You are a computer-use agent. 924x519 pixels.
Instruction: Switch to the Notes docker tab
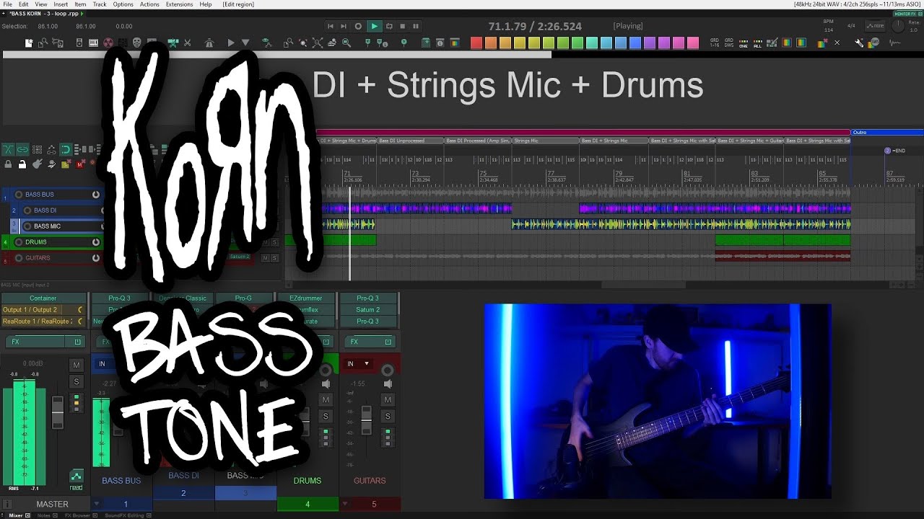tap(43, 515)
